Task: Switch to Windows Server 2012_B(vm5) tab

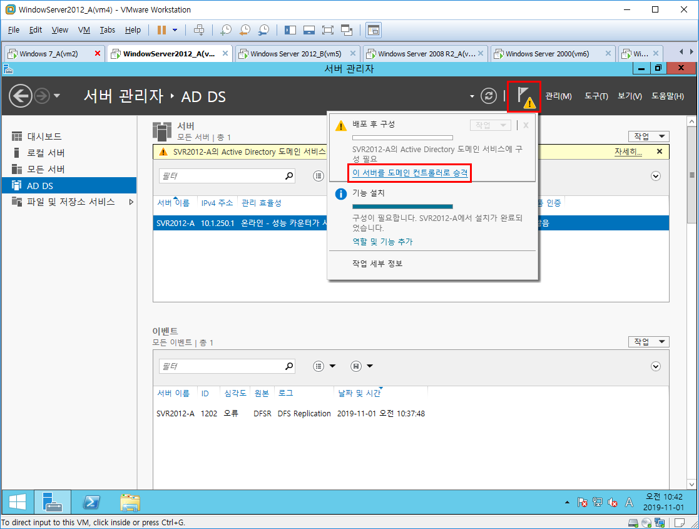Action: (296, 53)
